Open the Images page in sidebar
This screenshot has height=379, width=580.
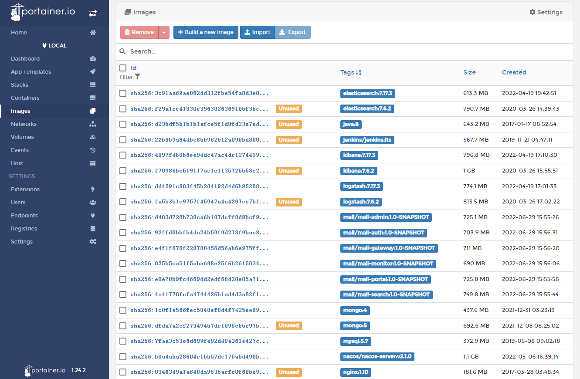pyautogui.click(x=54, y=111)
